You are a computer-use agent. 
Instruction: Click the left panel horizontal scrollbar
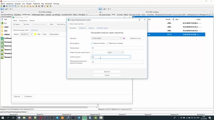point(44,107)
